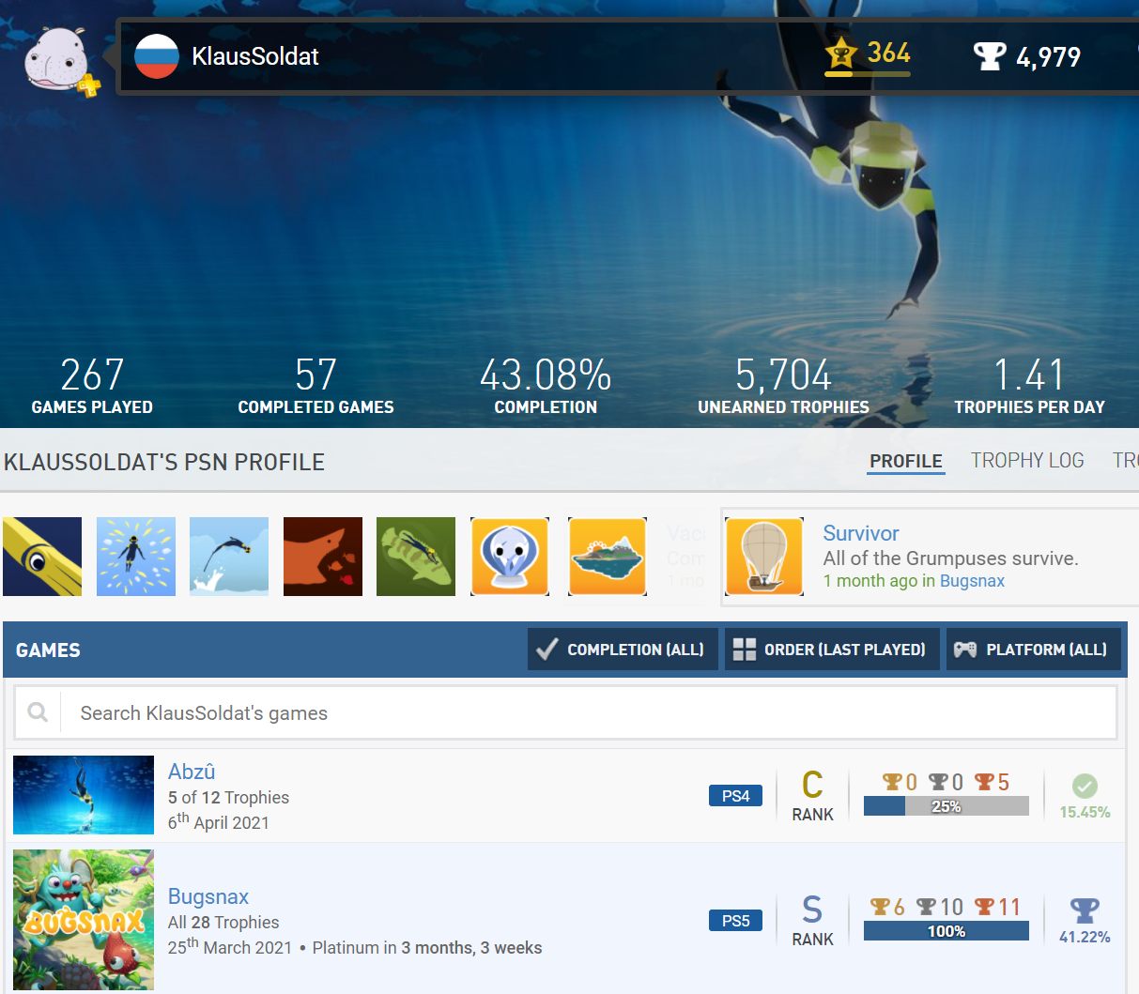Click the white trophy icon beside 4,979

pyautogui.click(x=990, y=56)
